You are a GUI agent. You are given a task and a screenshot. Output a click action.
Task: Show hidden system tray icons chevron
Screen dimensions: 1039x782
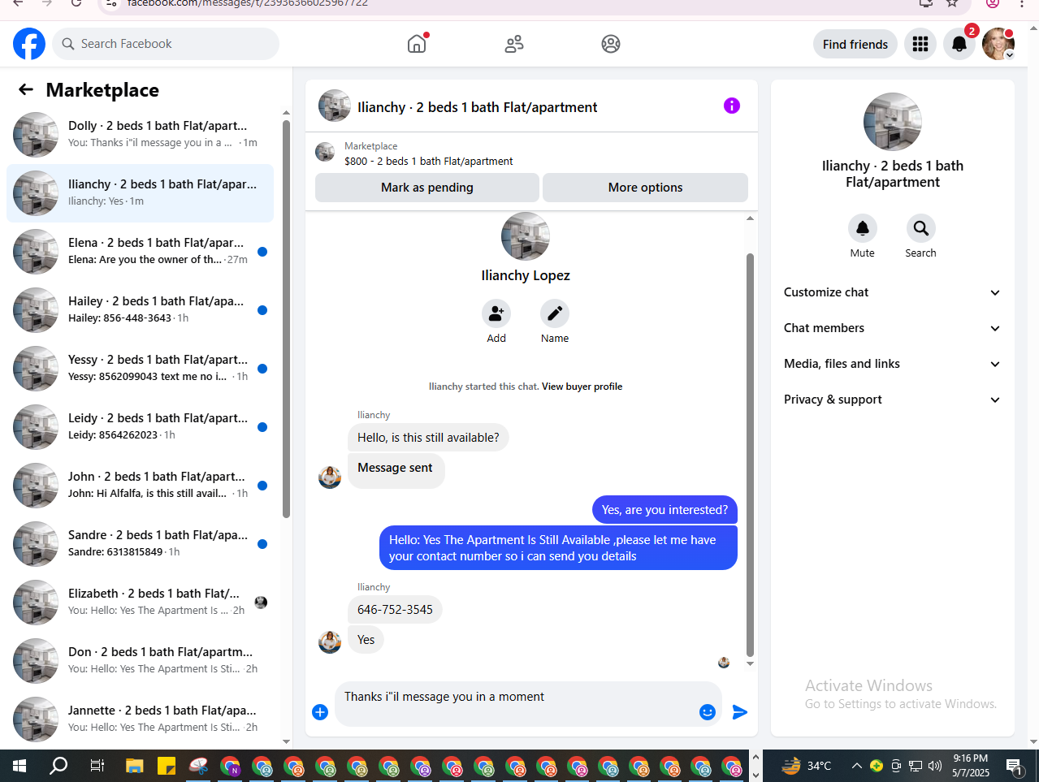click(856, 766)
